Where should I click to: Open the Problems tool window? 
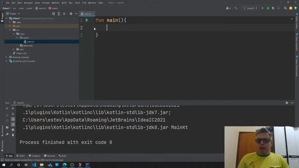click(34, 156)
